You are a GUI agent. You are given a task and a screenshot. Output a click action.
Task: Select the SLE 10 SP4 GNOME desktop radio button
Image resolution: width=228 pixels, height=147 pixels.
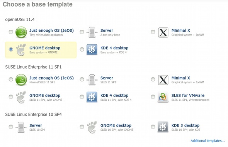[82, 127]
